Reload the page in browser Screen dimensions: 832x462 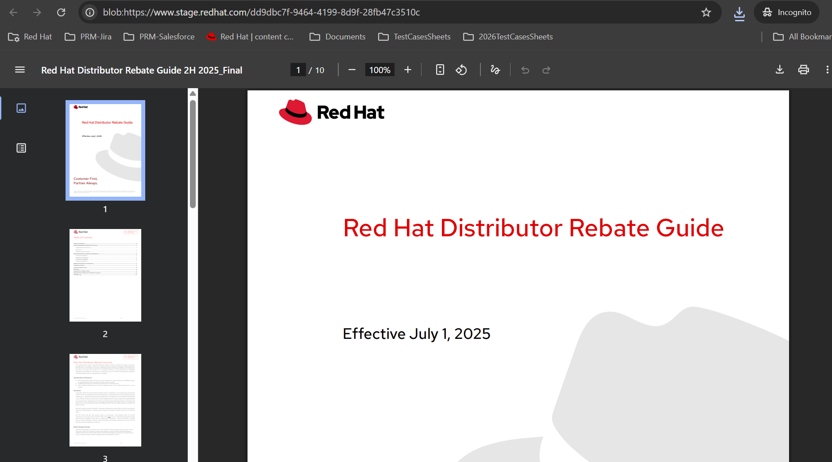point(61,12)
